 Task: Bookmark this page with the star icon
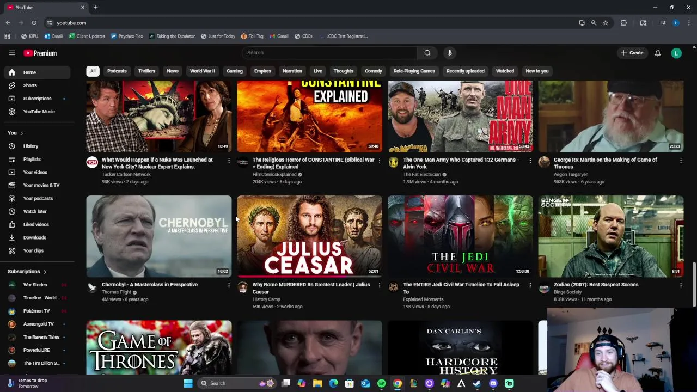(x=605, y=23)
